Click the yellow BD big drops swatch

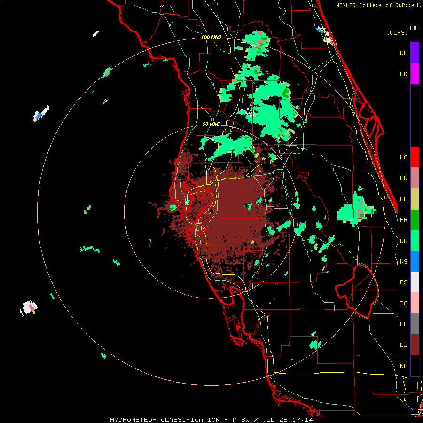click(415, 199)
